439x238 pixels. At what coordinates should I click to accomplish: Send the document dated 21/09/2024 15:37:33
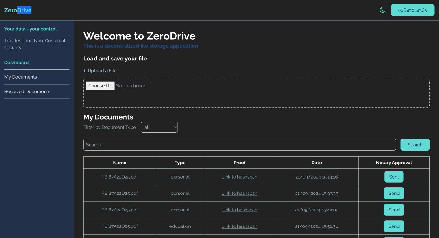394,193
